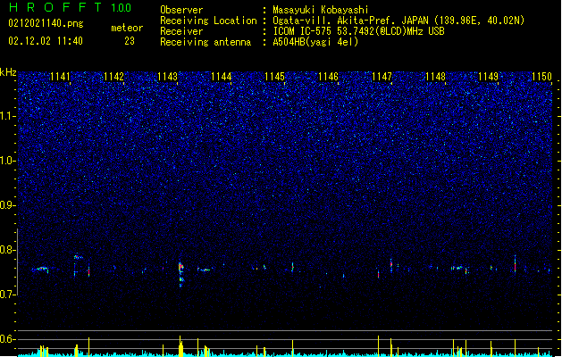Select the ICOM IC-575 53.7492 MHz receiver text
562x357 pixels.
358,31
